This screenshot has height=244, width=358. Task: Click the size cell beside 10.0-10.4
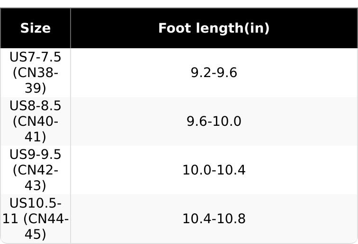point(36,170)
